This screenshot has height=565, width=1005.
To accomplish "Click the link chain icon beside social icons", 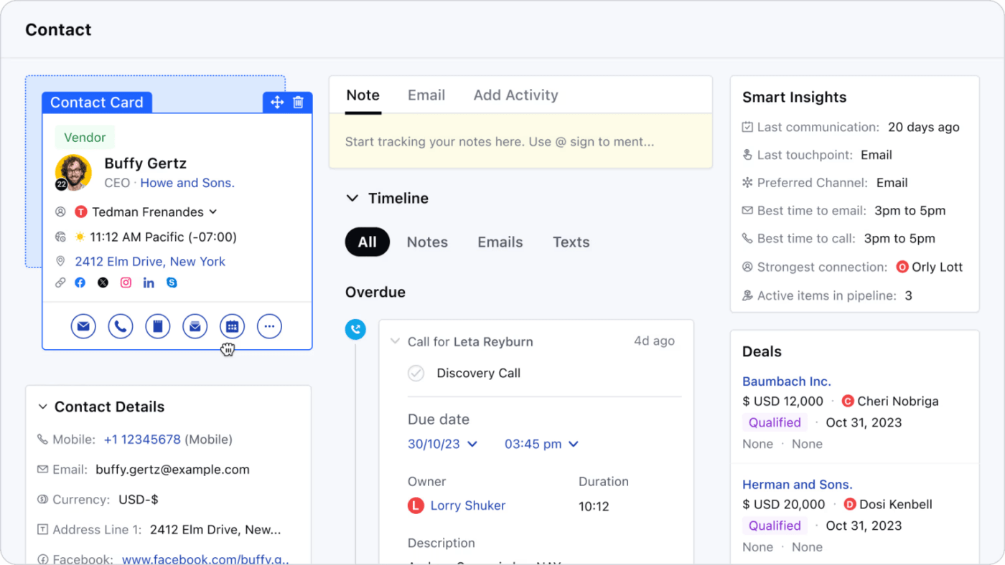I will point(60,282).
